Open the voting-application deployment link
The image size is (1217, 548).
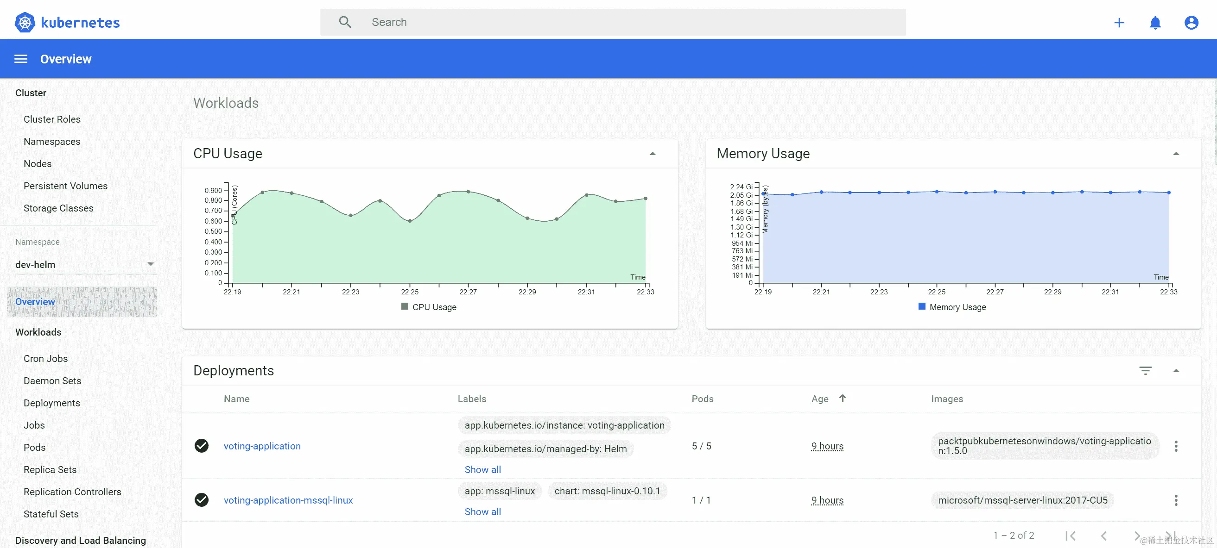[262, 446]
